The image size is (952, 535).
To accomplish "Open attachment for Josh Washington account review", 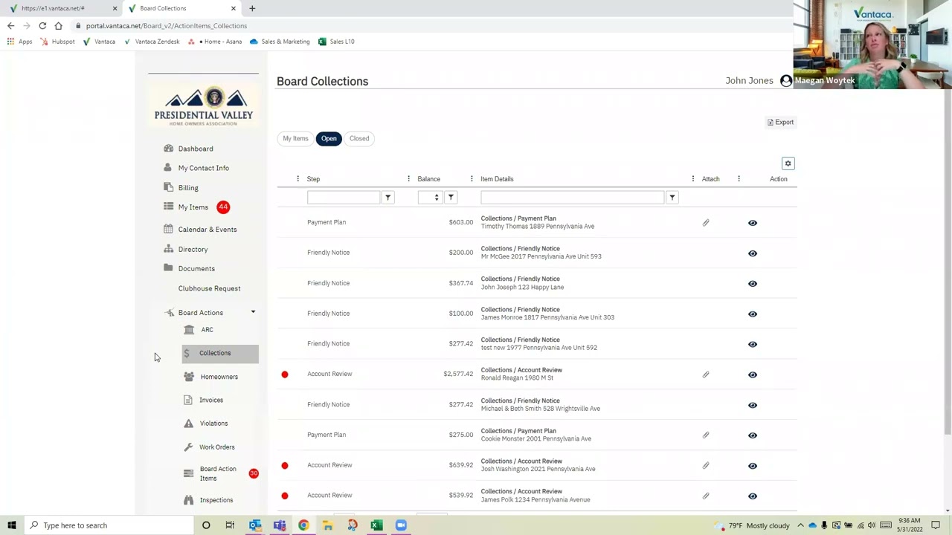I will pos(706,465).
